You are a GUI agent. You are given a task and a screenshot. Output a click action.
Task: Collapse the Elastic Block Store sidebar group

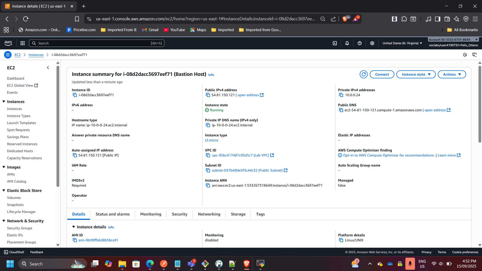[4, 190]
